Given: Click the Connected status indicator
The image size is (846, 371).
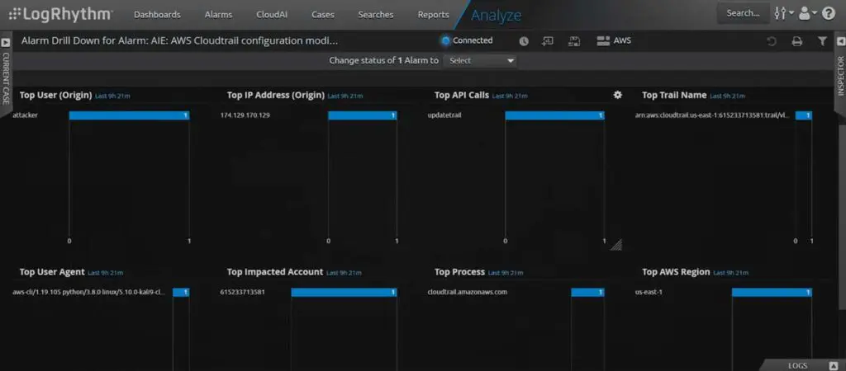Looking at the screenshot, I should click(x=468, y=40).
